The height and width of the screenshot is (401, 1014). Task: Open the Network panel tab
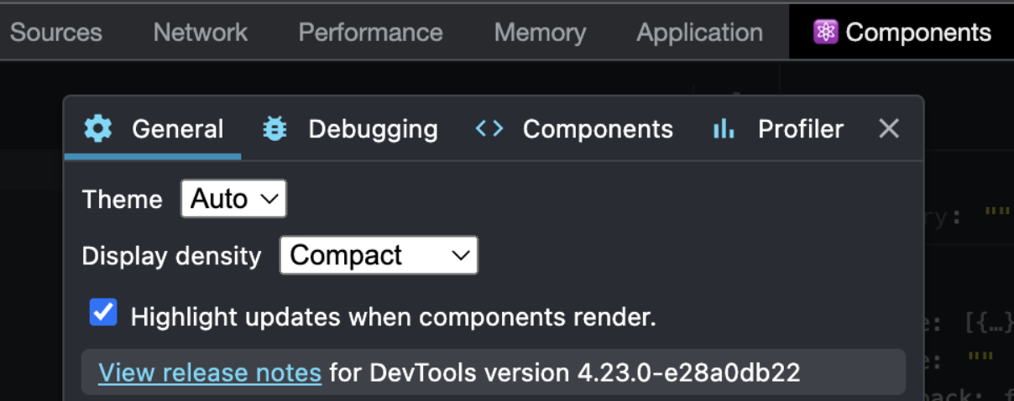(201, 32)
